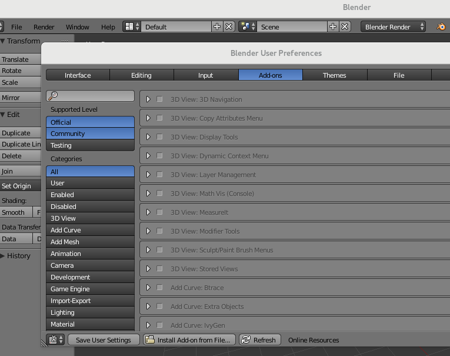
Task: Open the Render menu
Action: coord(44,27)
